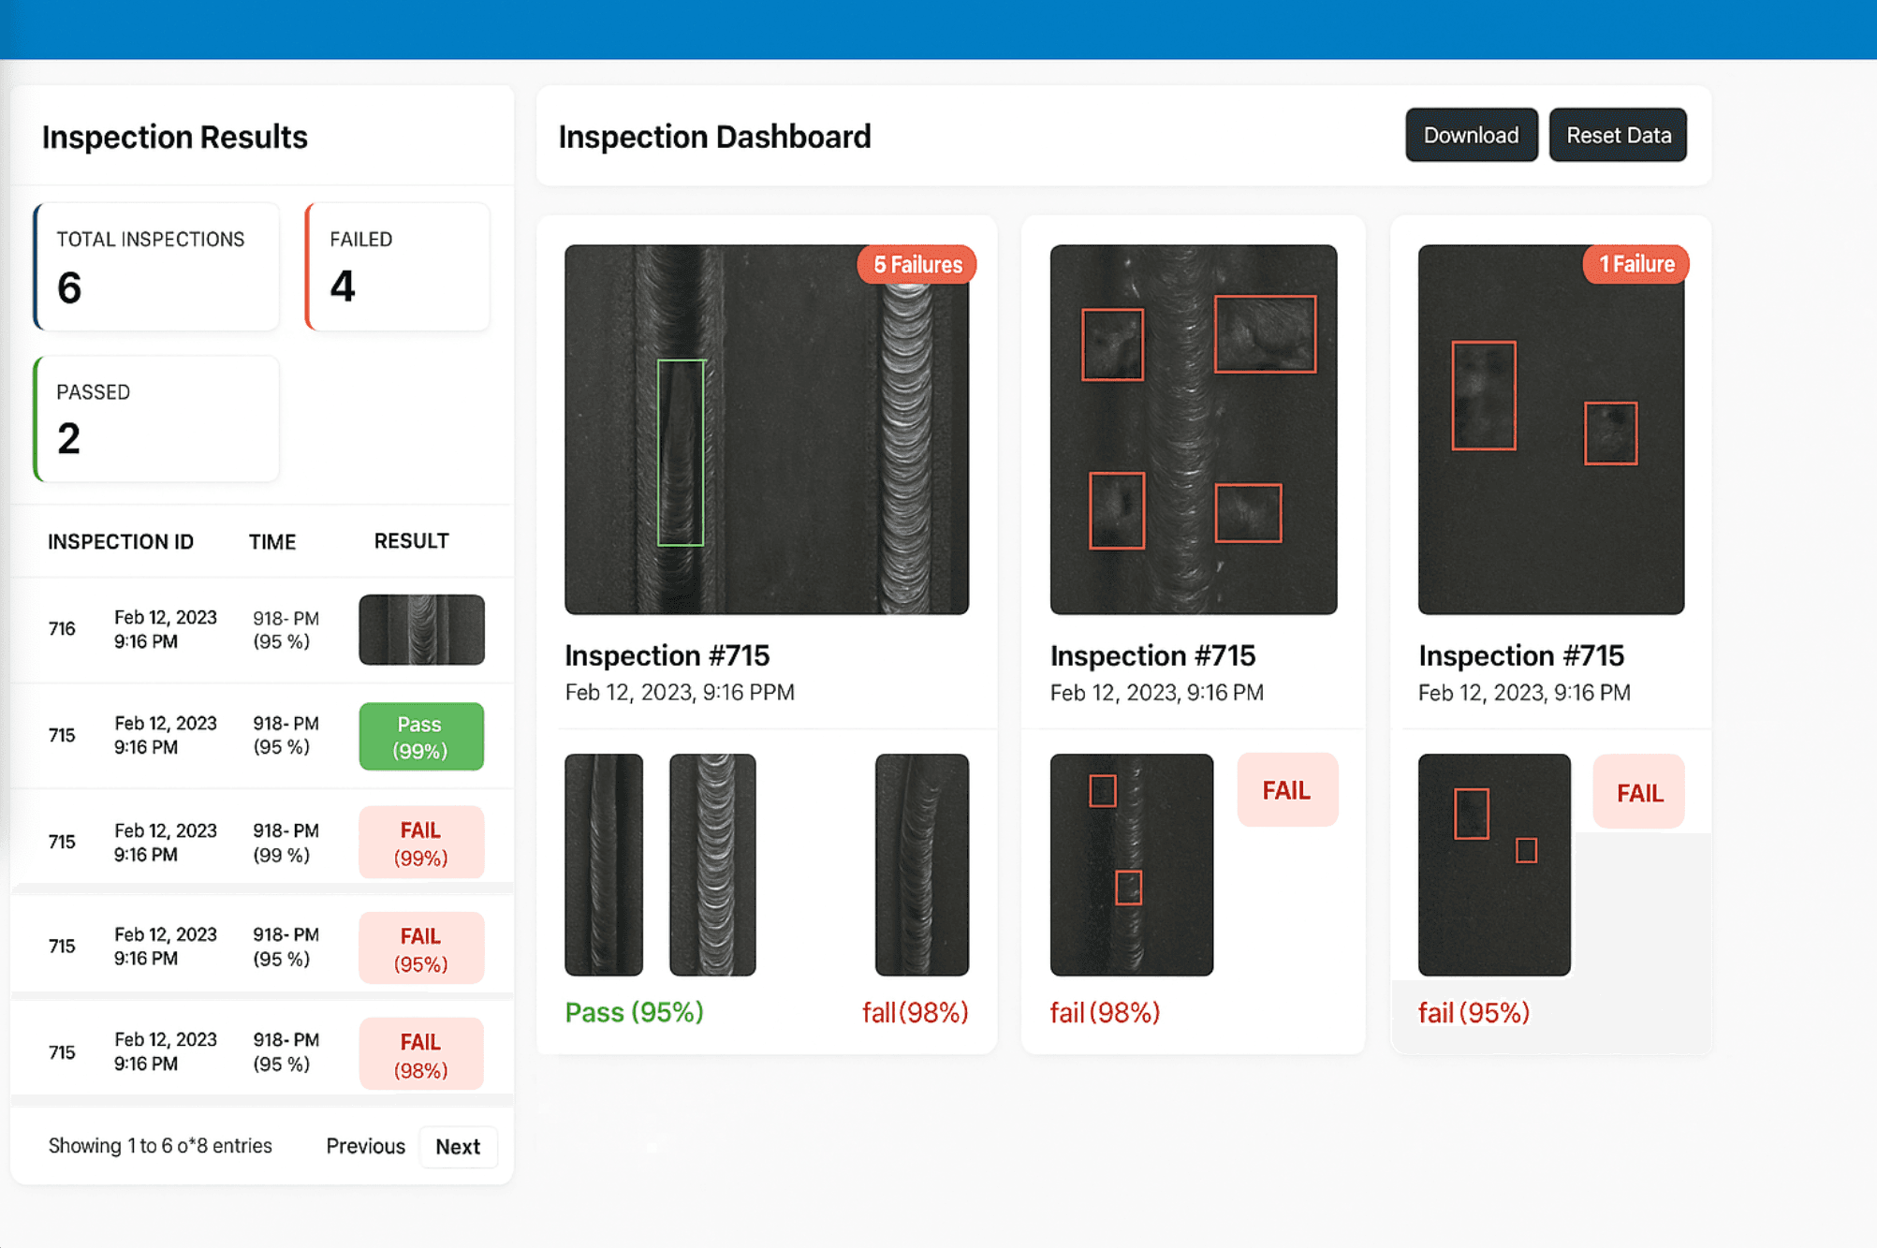
Task: Click the Download button
Action: pos(1470,135)
